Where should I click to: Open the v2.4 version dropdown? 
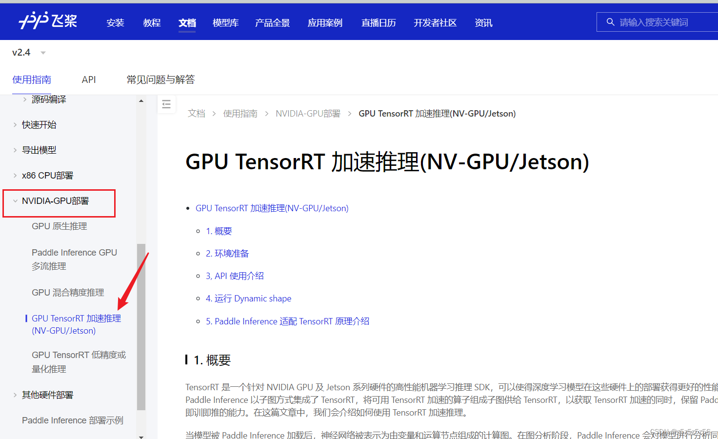tap(29, 53)
